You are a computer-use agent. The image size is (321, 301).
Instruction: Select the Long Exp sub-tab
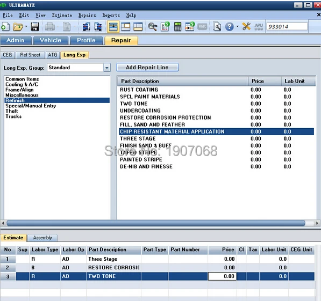(x=75, y=55)
